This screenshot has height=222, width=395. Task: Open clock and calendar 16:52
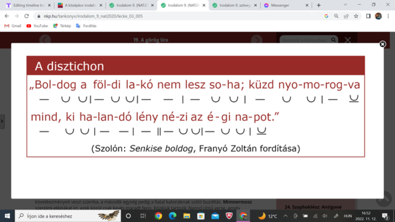click(366, 216)
